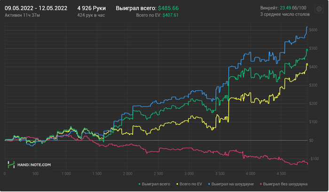Click the '4 926 Руки' hand count
This screenshot has width=329, height=192.
pos(92,8)
